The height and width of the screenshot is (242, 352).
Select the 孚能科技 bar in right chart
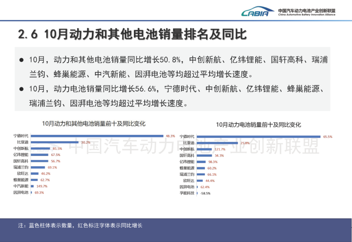(x=198, y=193)
